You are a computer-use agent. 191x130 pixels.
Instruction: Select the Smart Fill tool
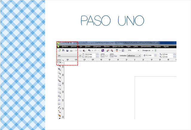coord(59,81)
